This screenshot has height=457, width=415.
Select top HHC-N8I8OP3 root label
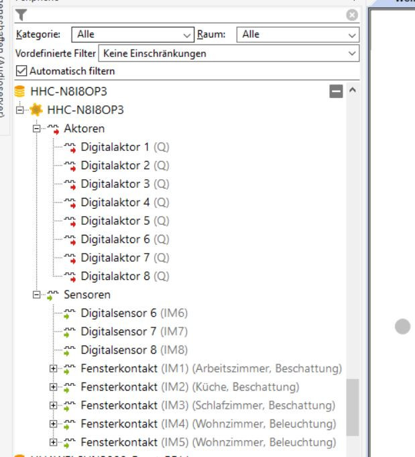point(69,91)
